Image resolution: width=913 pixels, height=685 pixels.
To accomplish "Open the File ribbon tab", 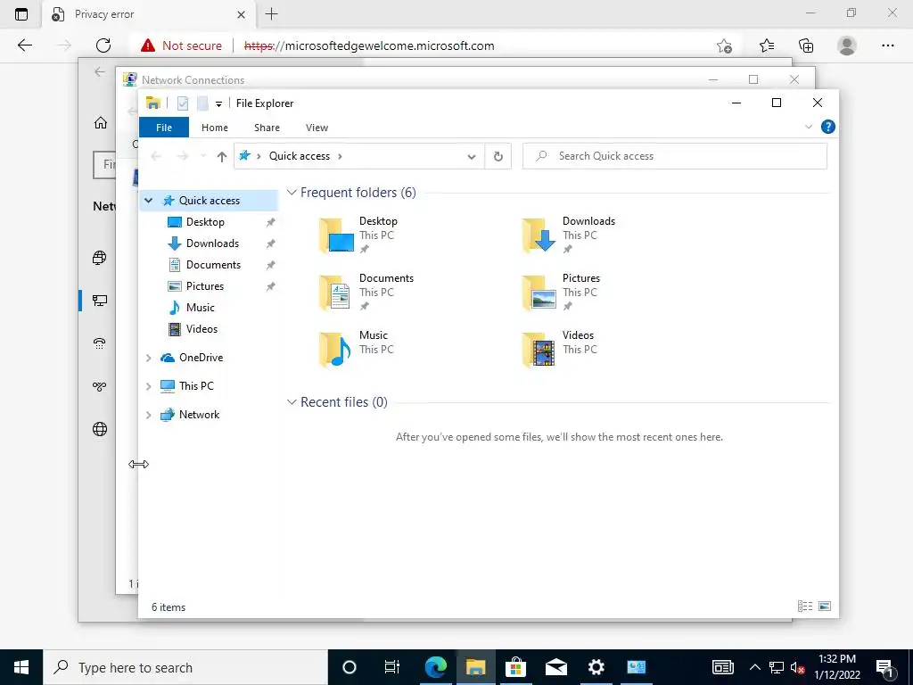I will tap(164, 128).
